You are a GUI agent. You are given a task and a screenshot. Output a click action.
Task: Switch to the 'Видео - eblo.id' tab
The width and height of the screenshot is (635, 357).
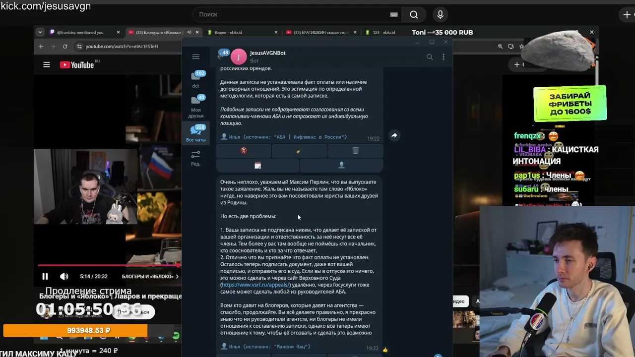229,32
